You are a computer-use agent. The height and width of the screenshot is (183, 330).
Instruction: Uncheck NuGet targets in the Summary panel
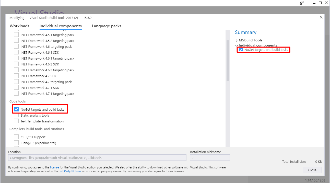coord(241,50)
